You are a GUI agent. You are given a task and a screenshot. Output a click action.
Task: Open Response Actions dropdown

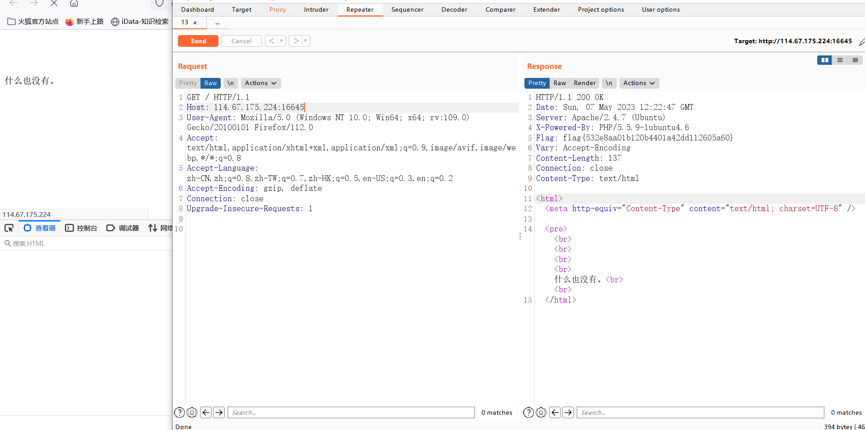click(639, 83)
